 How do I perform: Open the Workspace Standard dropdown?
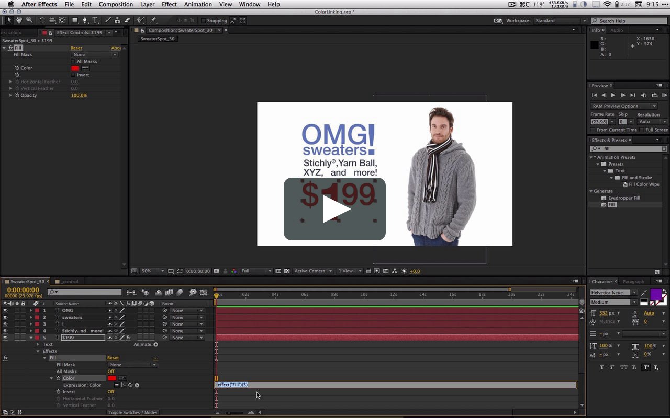pyautogui.click(x=560, y=21)
